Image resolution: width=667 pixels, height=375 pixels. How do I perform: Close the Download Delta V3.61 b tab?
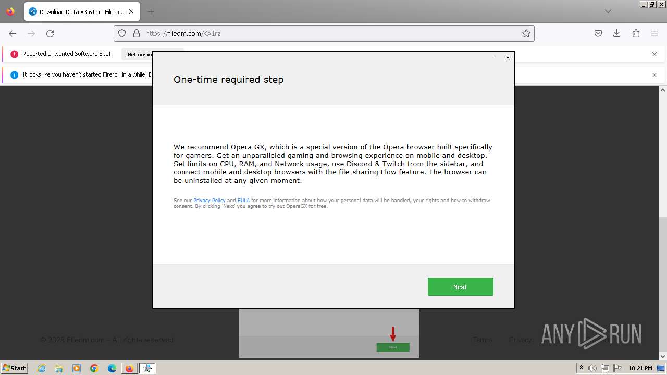coord(131,11)
